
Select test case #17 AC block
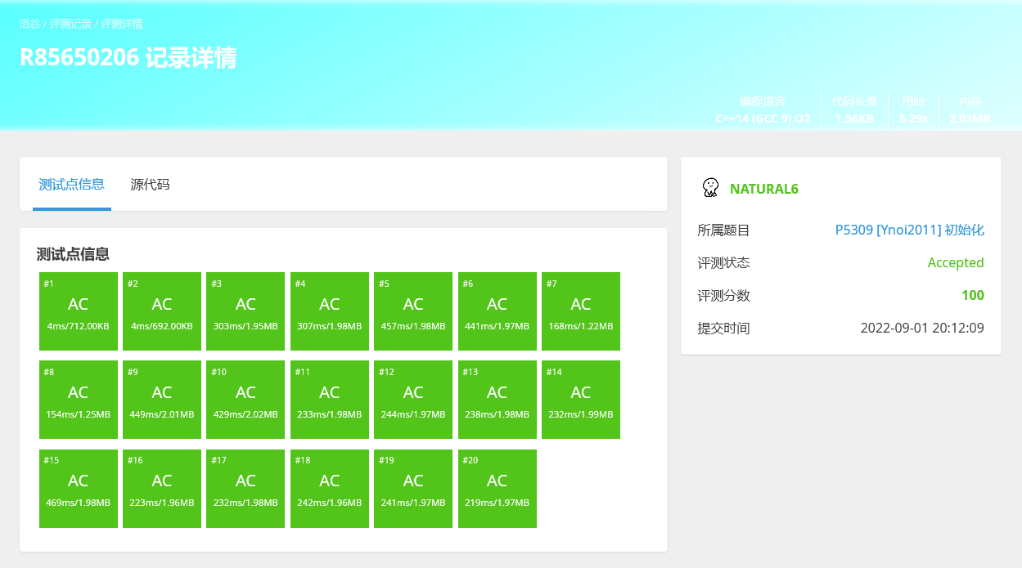[245, 489]
